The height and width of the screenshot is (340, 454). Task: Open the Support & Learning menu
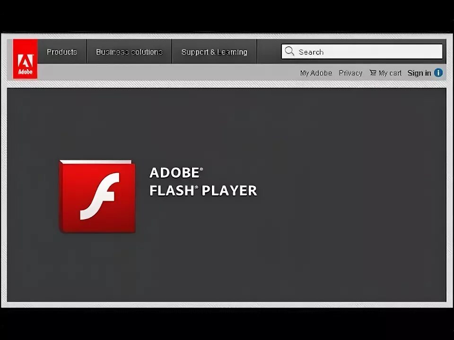coord(214,52)
